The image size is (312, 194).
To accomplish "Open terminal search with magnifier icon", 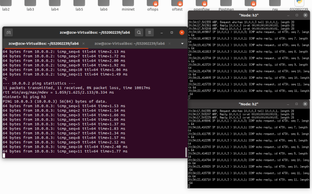I will click(139, 32).
